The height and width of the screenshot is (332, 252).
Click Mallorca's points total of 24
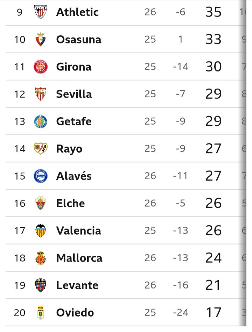click(213, 258)
